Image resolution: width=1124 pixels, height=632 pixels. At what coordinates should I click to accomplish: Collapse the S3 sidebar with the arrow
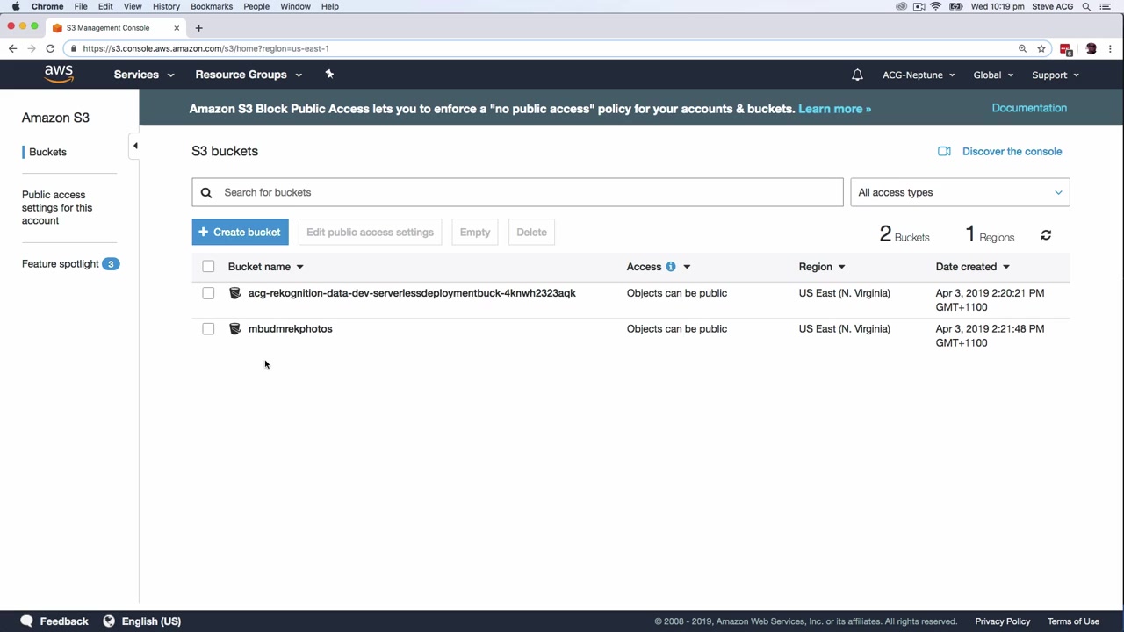134,146
